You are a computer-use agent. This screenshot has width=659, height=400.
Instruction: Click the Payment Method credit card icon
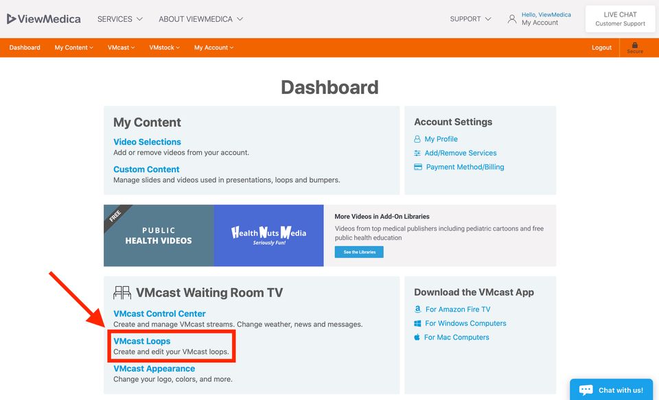tap(418, 167)
